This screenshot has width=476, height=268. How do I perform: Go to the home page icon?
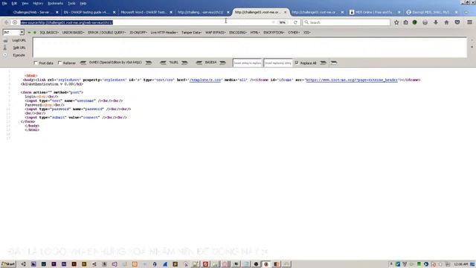(x=446, y=22)
